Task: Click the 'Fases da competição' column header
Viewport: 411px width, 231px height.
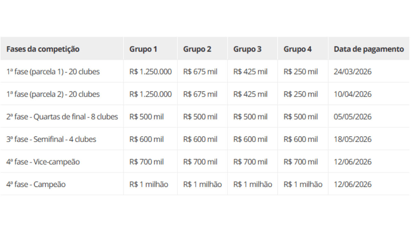Action: [43, 49]
